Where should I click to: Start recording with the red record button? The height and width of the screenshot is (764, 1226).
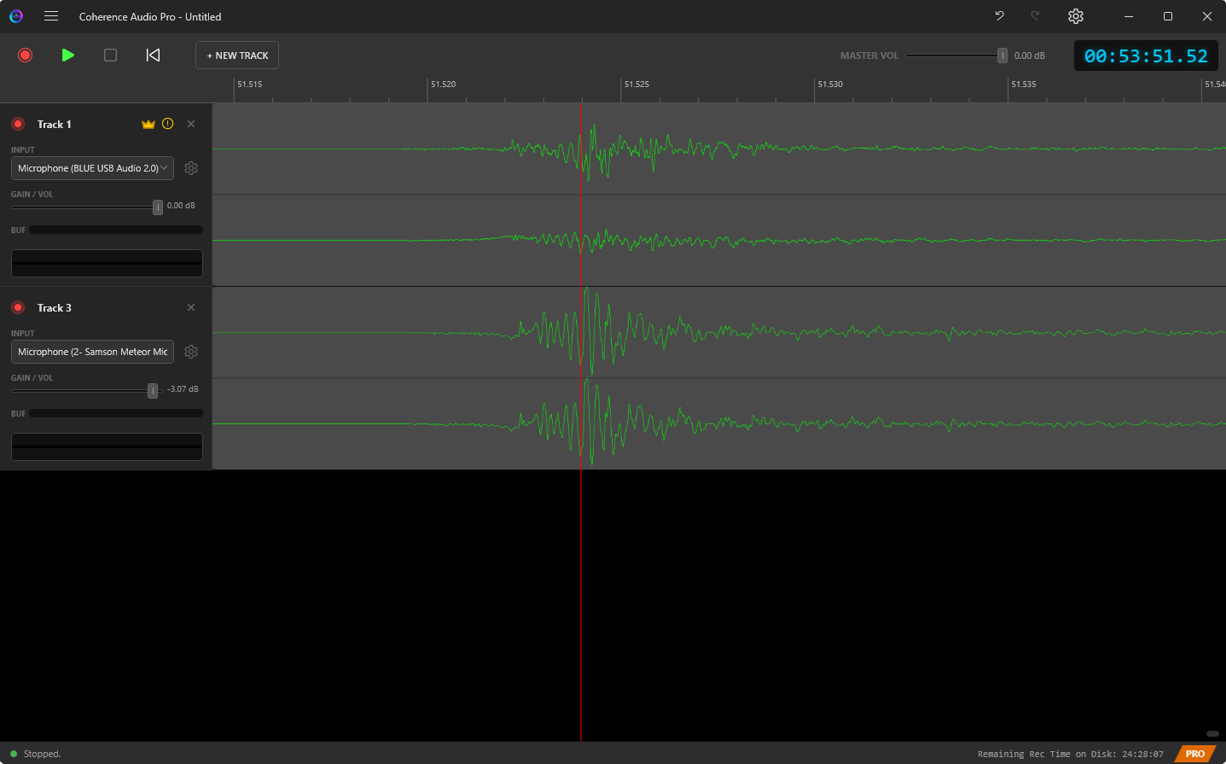click(25, 55)
